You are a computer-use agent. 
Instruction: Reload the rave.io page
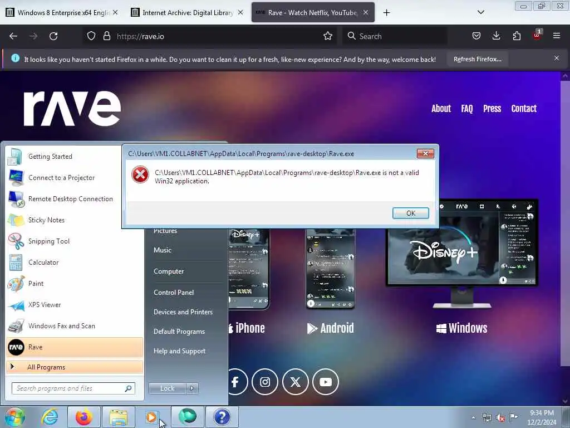tap(53, 36)
